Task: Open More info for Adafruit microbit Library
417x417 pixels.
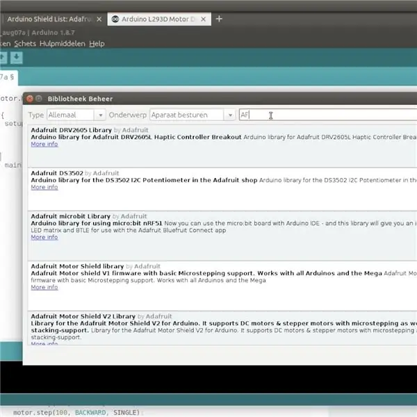Action: pos(44,237)
